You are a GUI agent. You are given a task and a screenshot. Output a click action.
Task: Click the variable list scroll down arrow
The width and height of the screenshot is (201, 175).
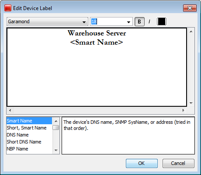coord(56,150)
